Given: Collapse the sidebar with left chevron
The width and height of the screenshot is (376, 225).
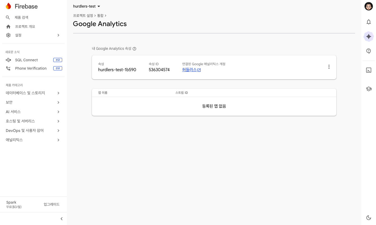Looking at the screenshot, I should 62,219.
